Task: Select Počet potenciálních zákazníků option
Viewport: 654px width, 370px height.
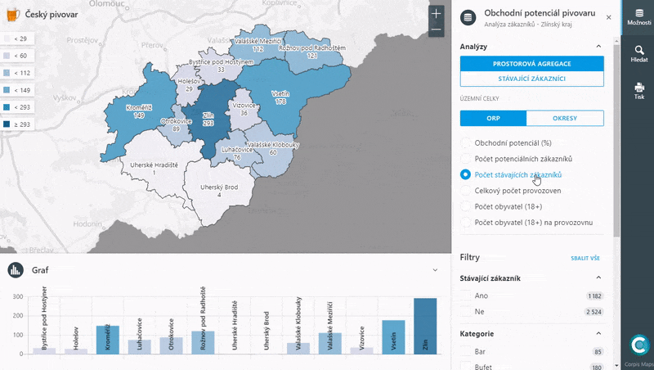Action: 465,159
